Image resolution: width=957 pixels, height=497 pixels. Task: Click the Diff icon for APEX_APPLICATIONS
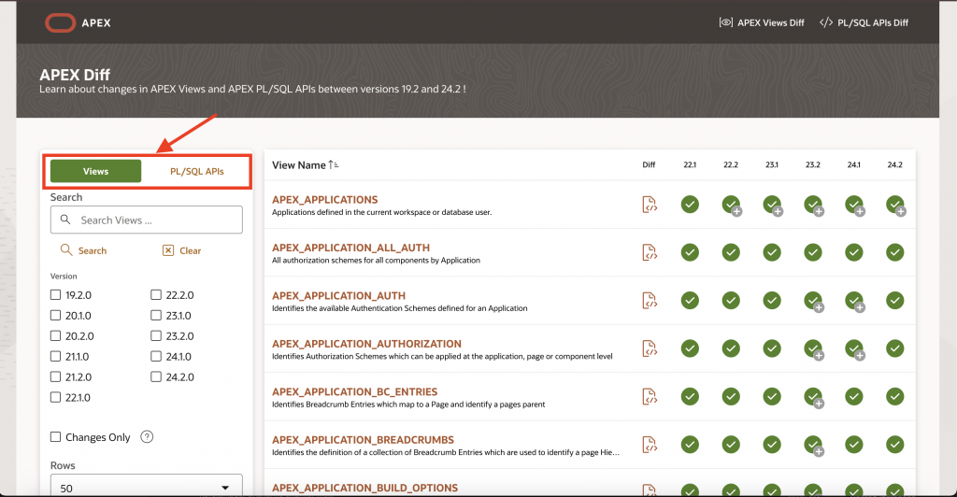coord(650,205)
